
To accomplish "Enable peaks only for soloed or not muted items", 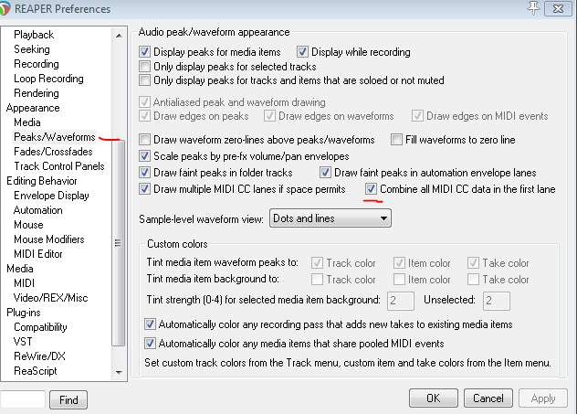I will tap(144, 80).
